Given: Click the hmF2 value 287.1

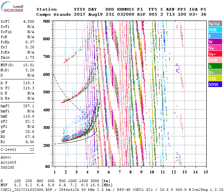Looking at the screenshot, I should point(29,106).
